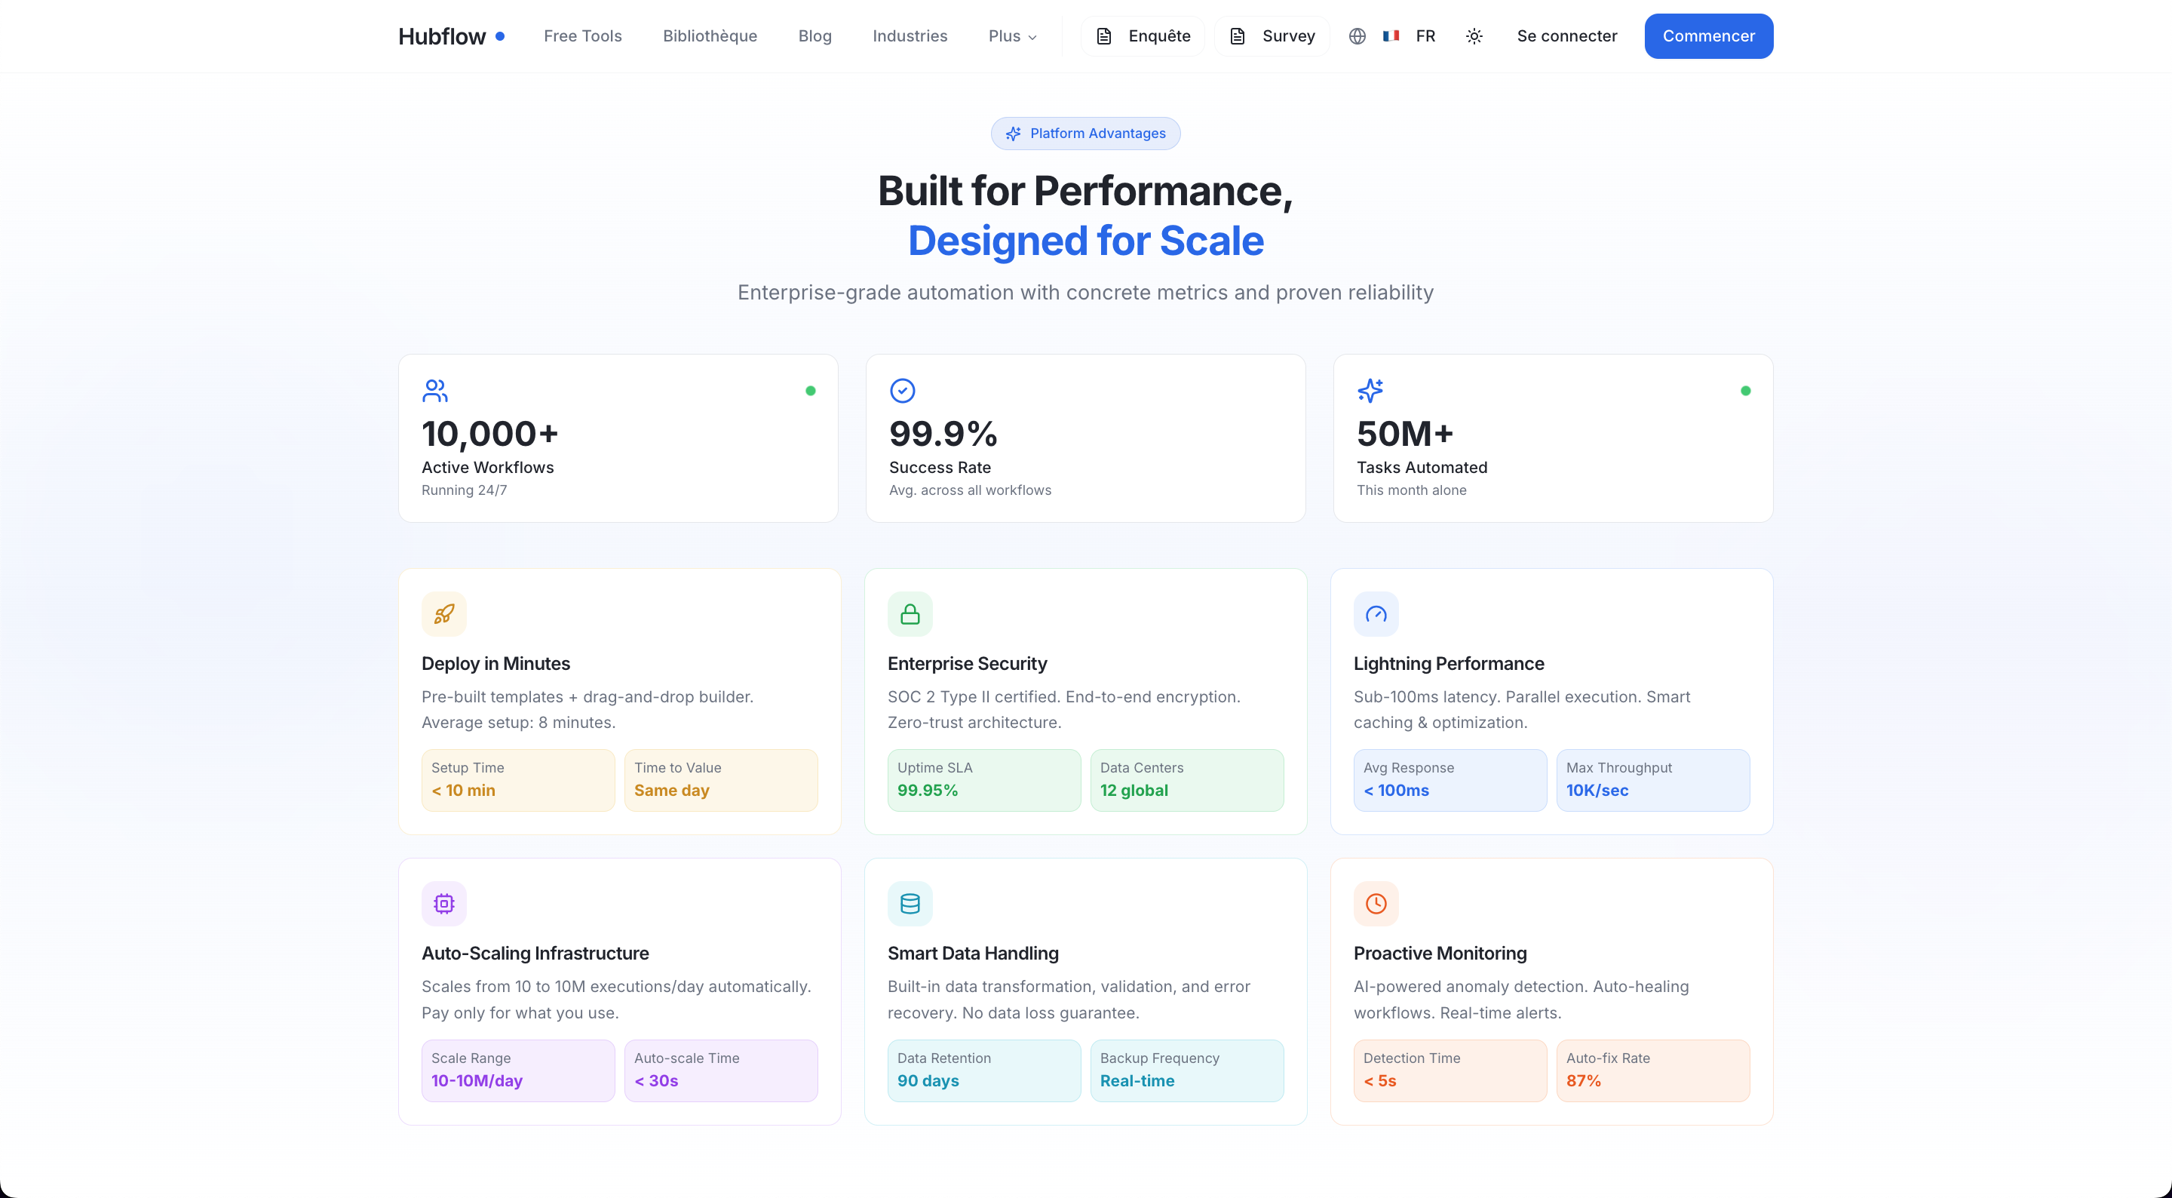Viewport: 2172px width, 1198px height.
Task: Click the Platform Advantages badge
Action: coord(1085,134)
